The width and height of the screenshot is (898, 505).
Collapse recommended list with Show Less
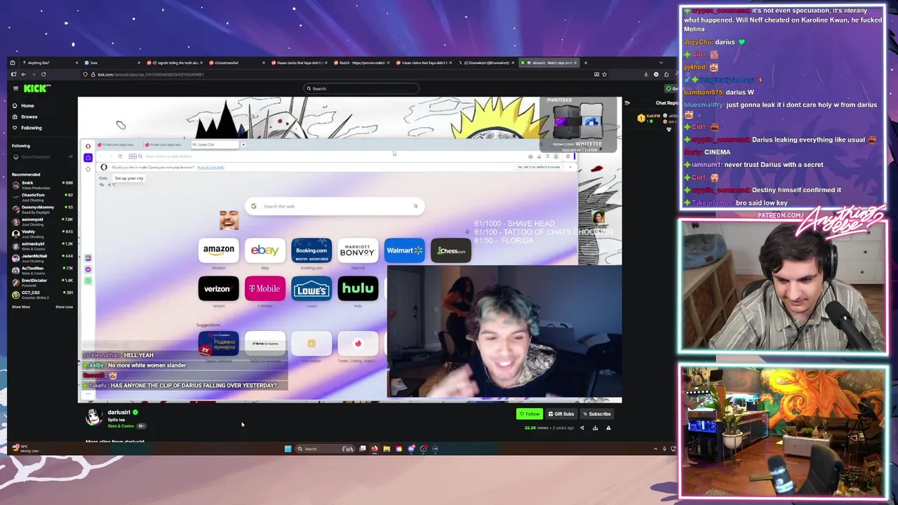tap(64, 307)
